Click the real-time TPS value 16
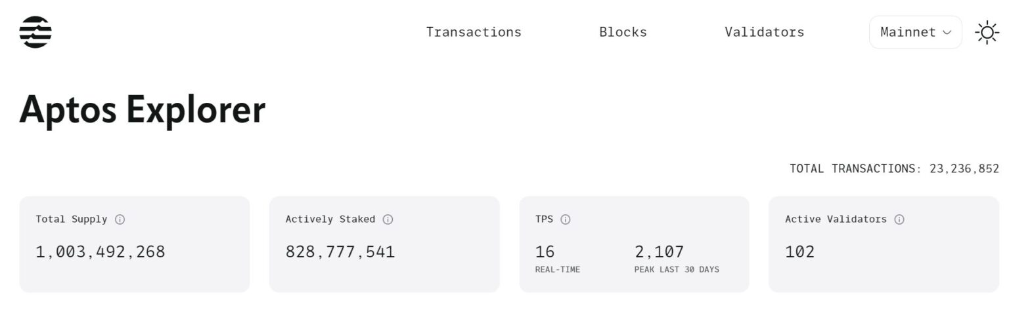 [545, 252]
